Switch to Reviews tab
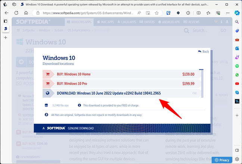Viewport: 242px width, 164px height. (x=192, y=22)
